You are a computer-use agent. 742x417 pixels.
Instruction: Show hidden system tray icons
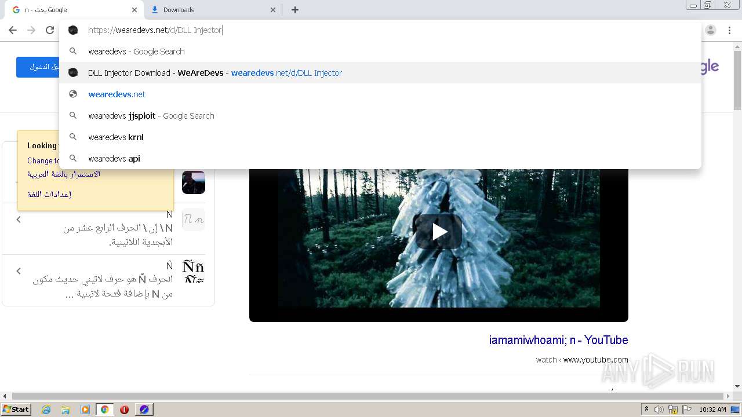click(646, 409)
